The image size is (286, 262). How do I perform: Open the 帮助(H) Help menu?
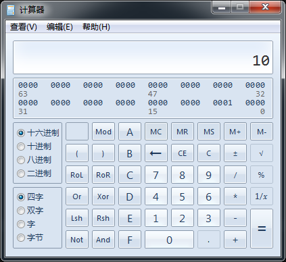click(96, 27)
